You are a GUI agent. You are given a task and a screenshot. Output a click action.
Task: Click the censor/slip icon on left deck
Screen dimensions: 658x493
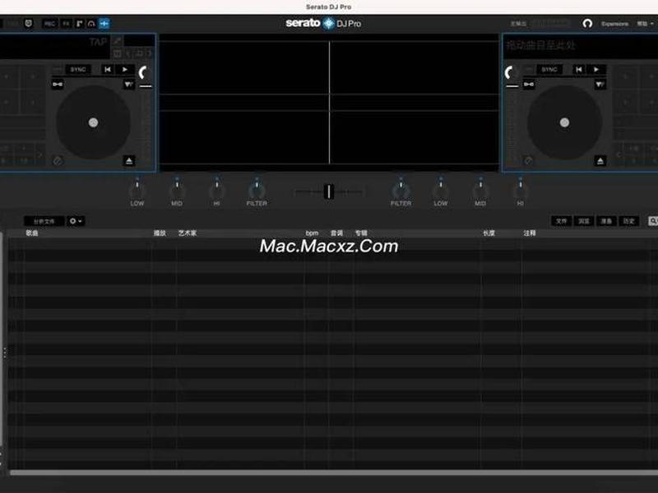[129, 85]
